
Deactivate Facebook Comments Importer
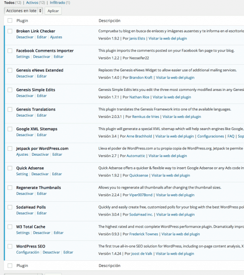click(x=42, y=57)
